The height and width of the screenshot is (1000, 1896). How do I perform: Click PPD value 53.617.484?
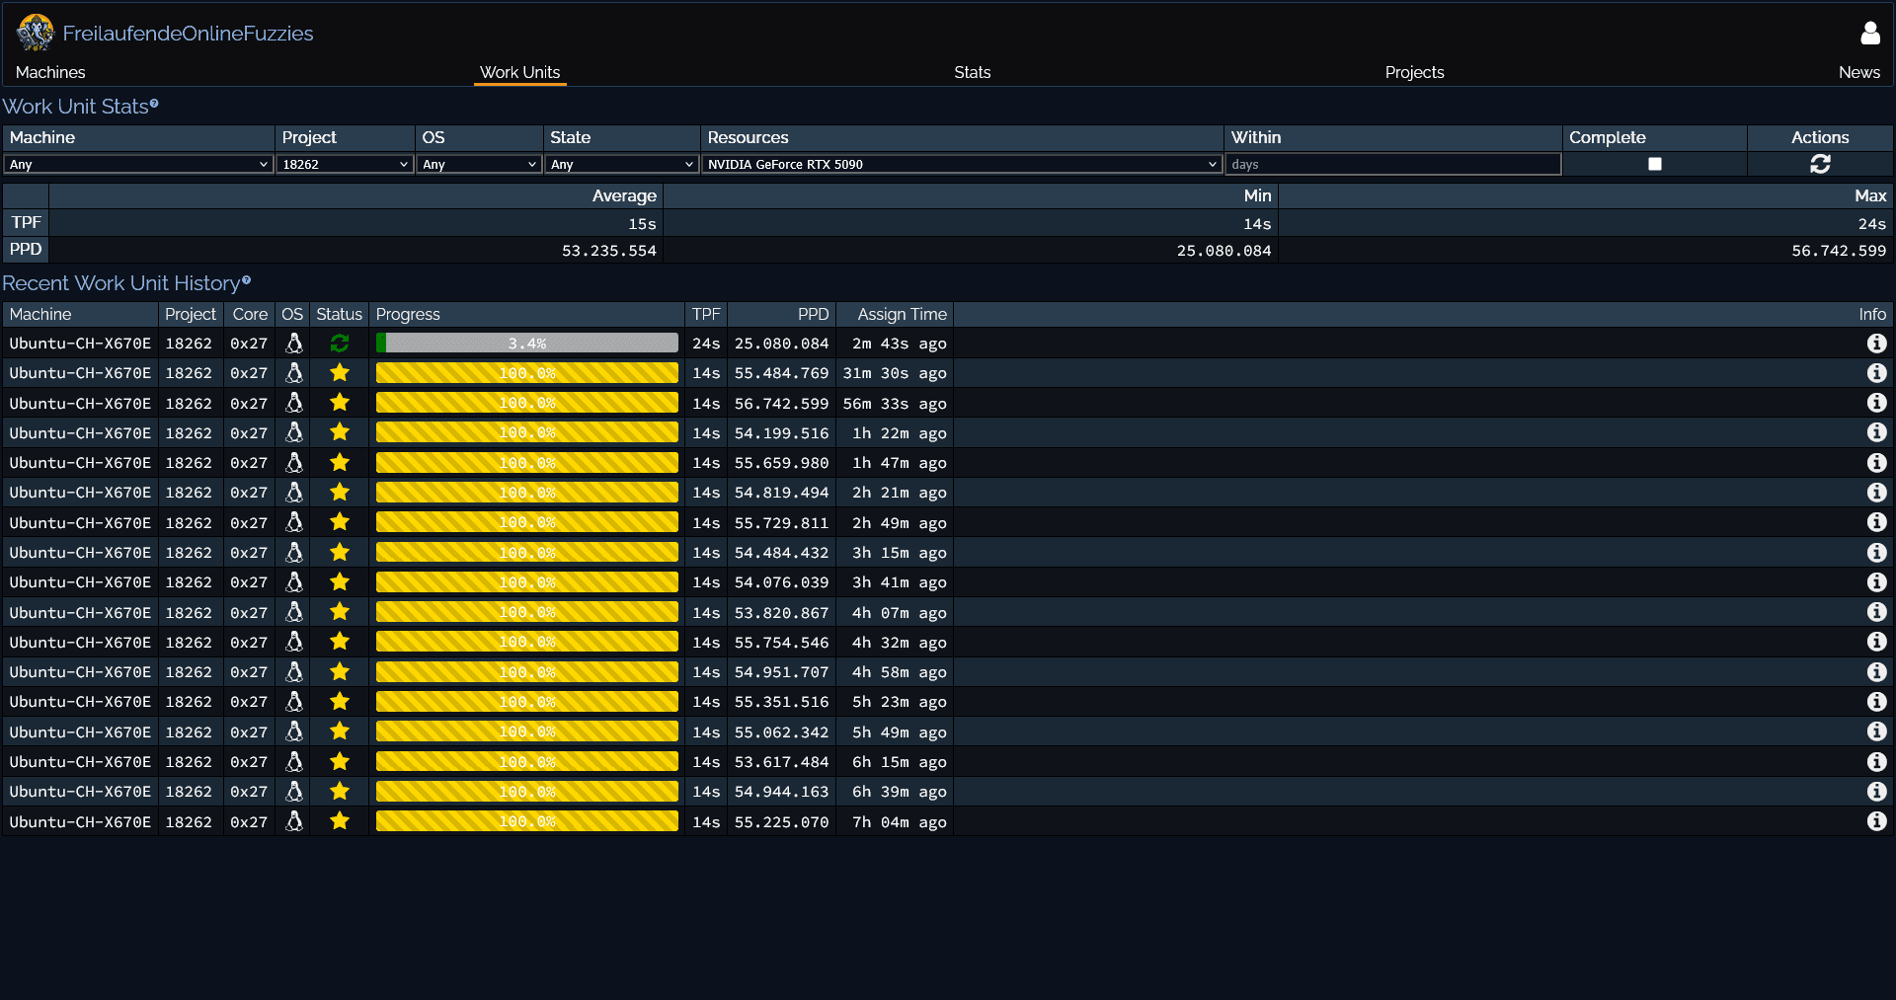[781, 762]
